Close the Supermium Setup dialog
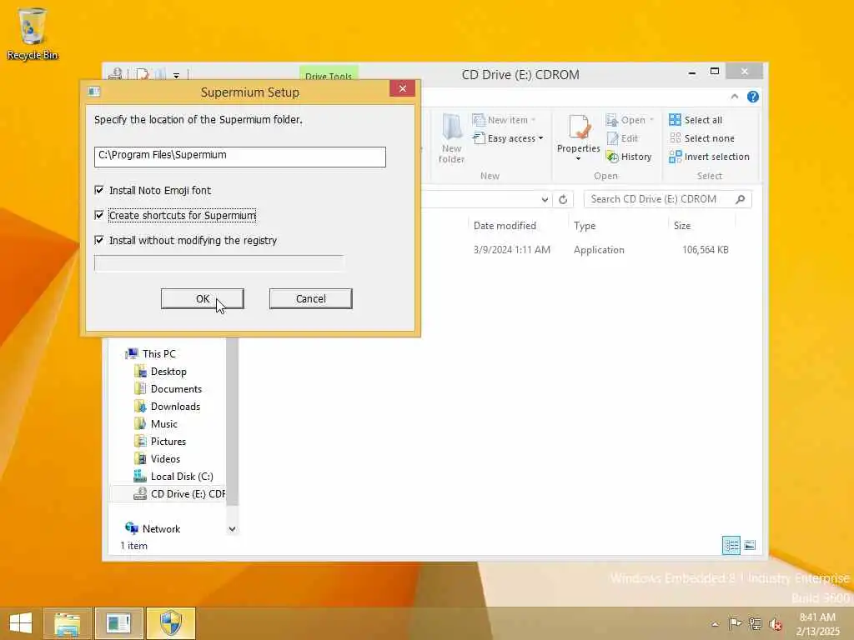 402,88
